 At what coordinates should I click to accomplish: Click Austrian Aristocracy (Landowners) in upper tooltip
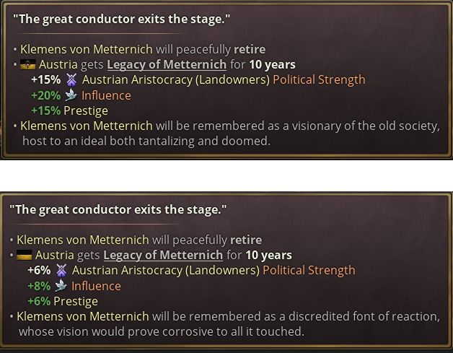pos(176,80)
